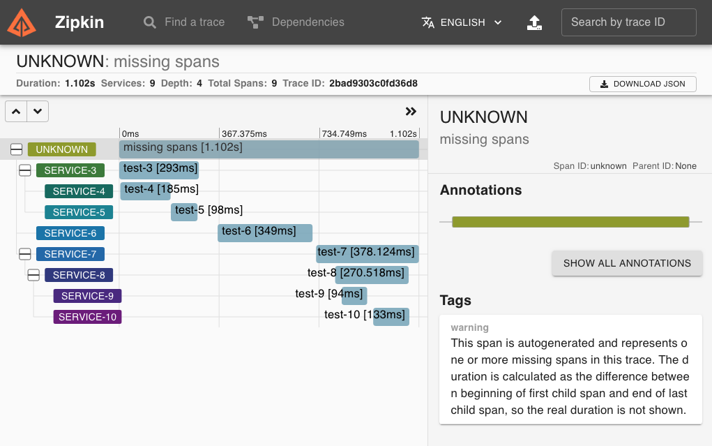Collapse all spans using the up arrow icon

[16, 111]
